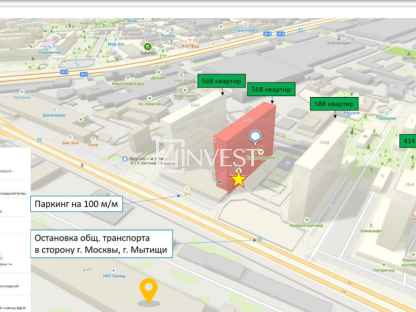Click the Паркинг на 100 м/м callout
The image size is (416, 312).
tap(76, 204)
